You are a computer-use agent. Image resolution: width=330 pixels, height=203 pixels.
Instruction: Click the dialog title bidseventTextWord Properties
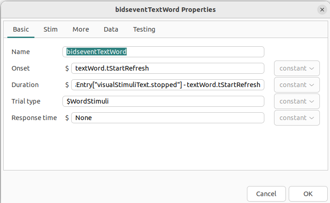tap(165, 10)
